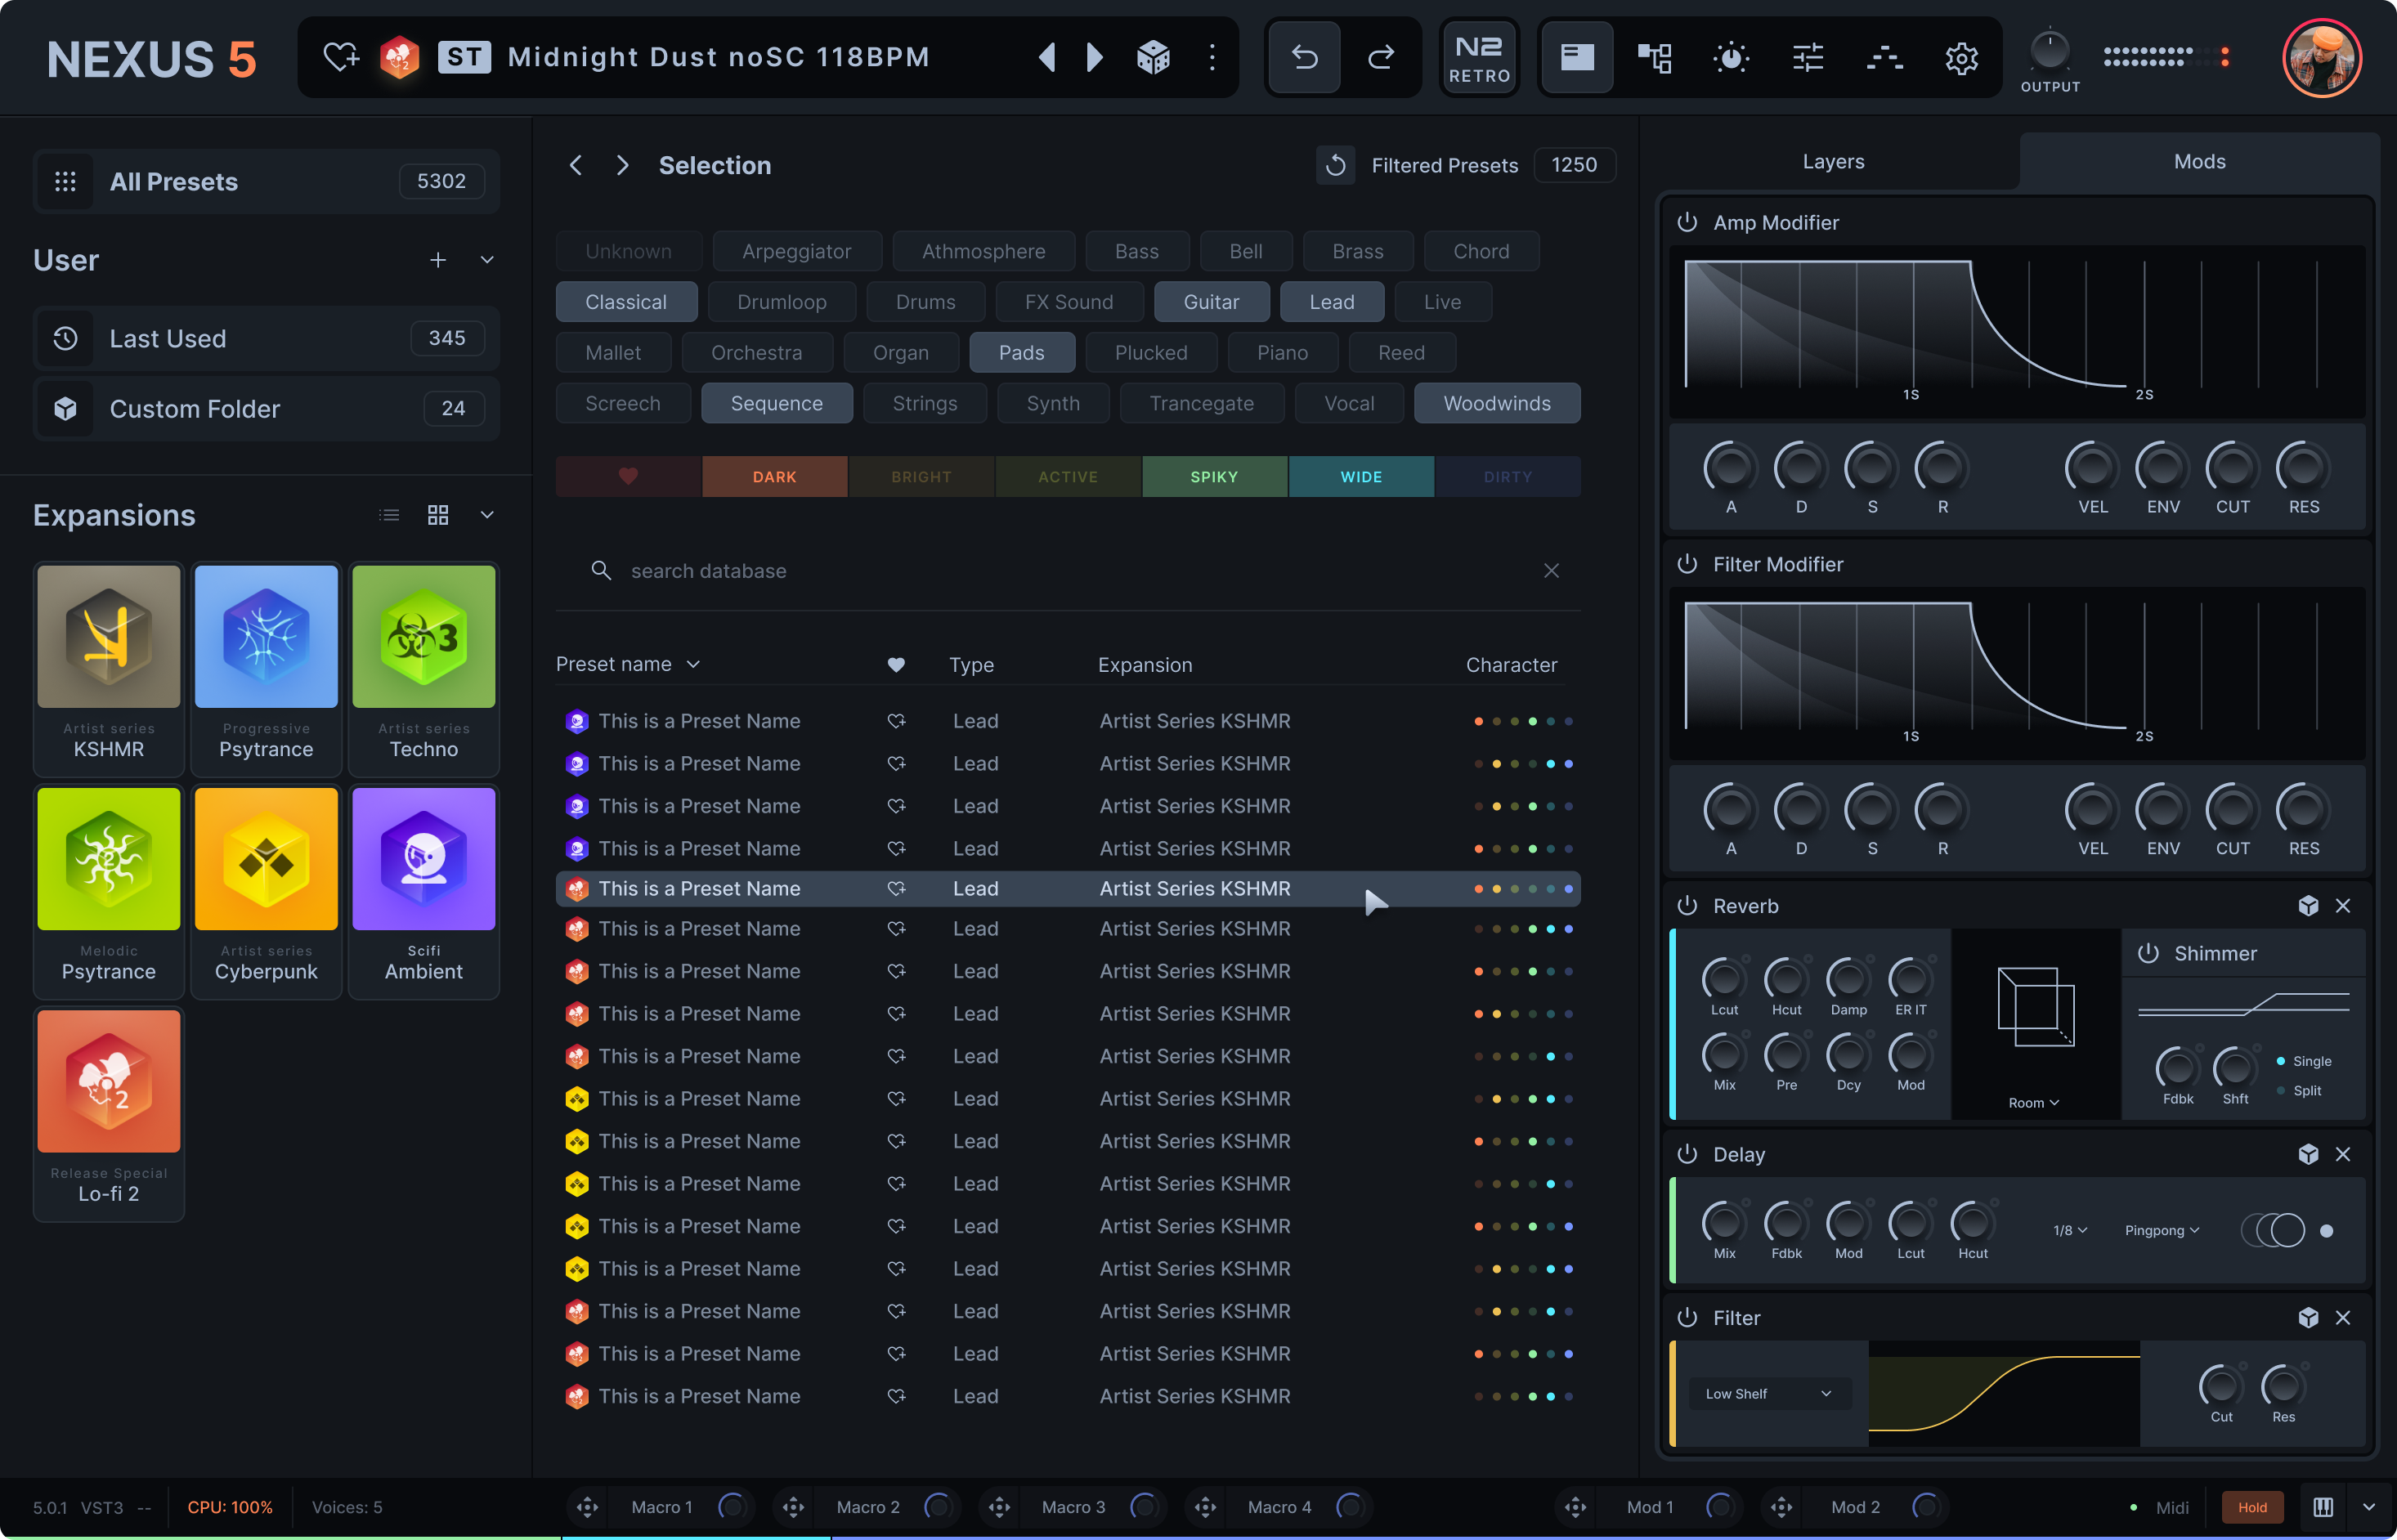The width and height of the screenshot is (2397, 1540).
Task: Open Last Used presets folder
Action: tap(266, 338)
